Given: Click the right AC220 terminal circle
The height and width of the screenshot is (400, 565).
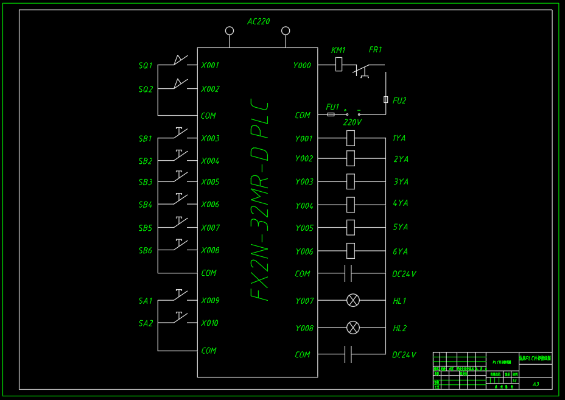Looking at the screenshot, I should point(286,31).
